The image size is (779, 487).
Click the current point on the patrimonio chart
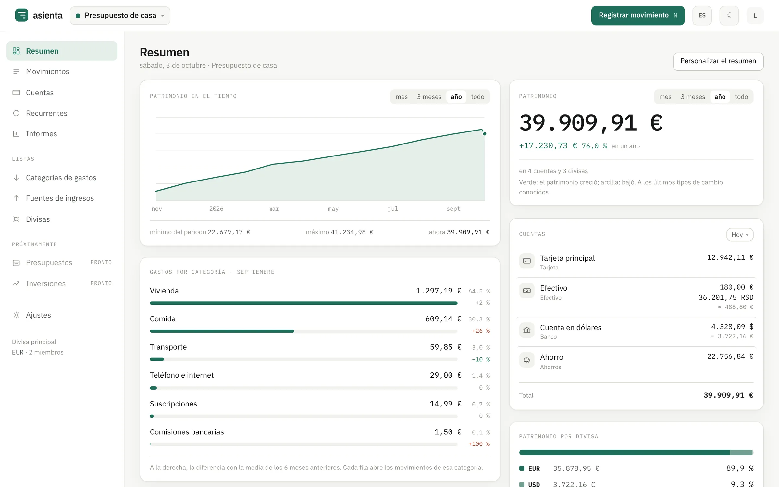pos(484,134)
